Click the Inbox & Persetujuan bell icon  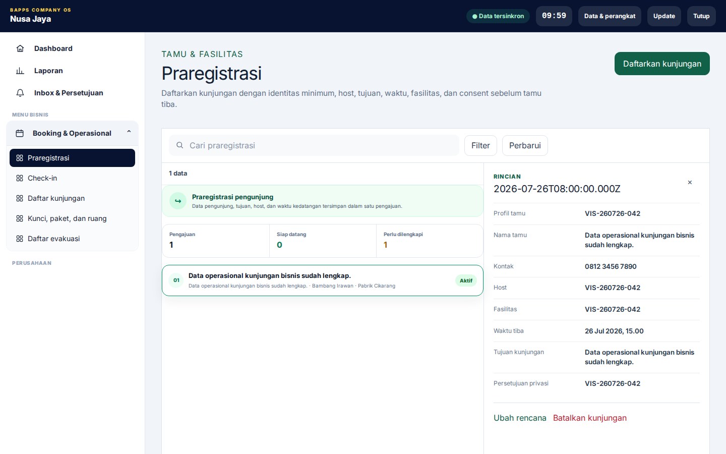[20, 93]
